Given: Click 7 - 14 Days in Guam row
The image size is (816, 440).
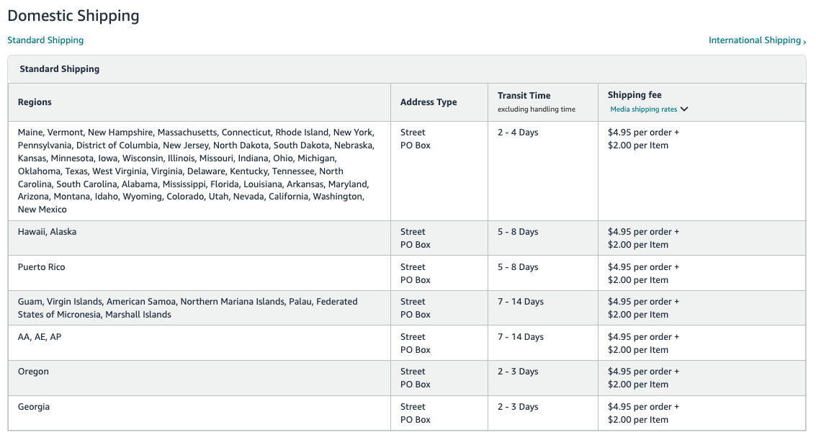Looking at the screenshot, I should point(521,302).
